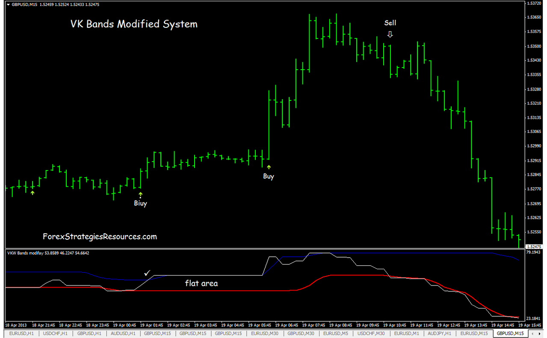Screen dimensions: 547x338
Task: Select the GBPUSD,M30 chart tab
Action: [x=302, y=333]
